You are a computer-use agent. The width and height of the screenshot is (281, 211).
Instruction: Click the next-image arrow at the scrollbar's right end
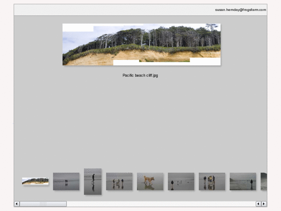point(264,204)
